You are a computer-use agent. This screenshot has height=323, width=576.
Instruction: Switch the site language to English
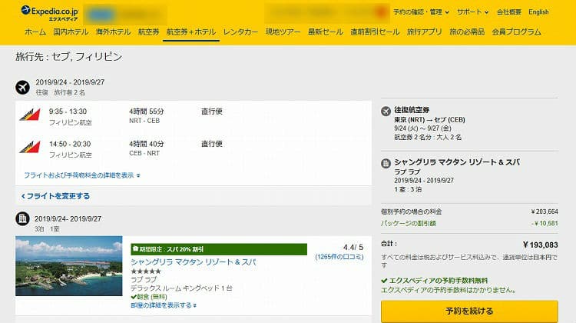pyautogui.click(x=538, y=12)
